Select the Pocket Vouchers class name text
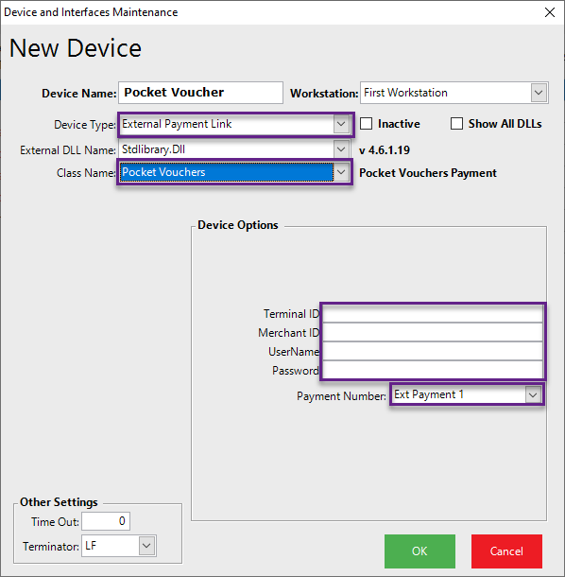 (x=163, y=172)
